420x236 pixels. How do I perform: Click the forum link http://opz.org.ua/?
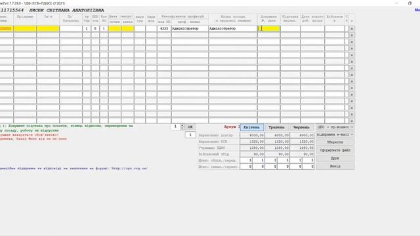[130, 168]
